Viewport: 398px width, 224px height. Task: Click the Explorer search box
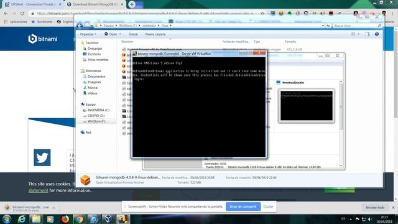pyautogui.click(x=357, y=26)
